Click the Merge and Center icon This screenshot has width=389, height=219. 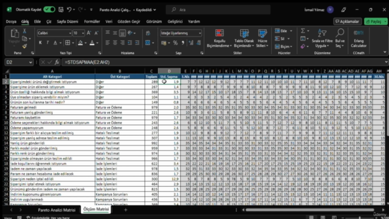click(x=148, y=43)
